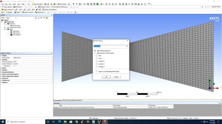
Task: Select the face selection filter icon
Action: coord(94,4)
